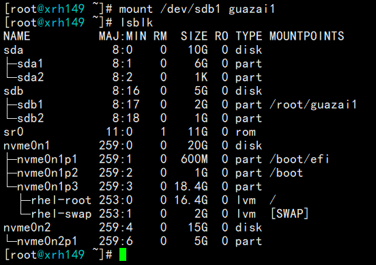This screenshot has width=376, height=265.
Task: Click the 'sda1' partition name
Action: pos(30,64)
